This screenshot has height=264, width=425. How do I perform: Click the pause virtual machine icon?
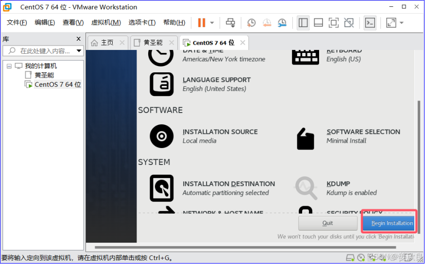coord(202,23)
